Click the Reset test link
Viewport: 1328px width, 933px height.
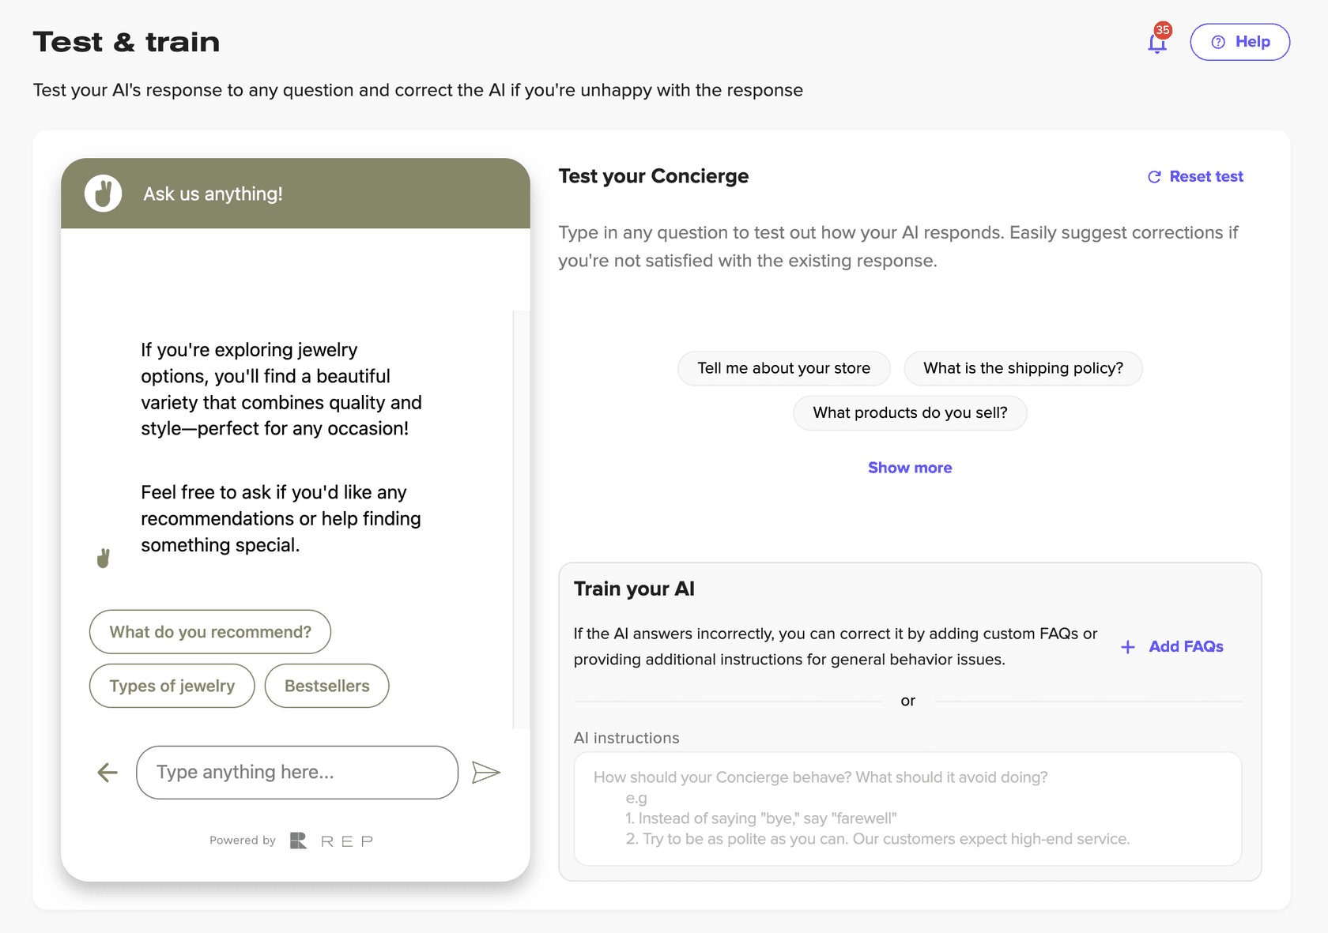point(1195,176)
